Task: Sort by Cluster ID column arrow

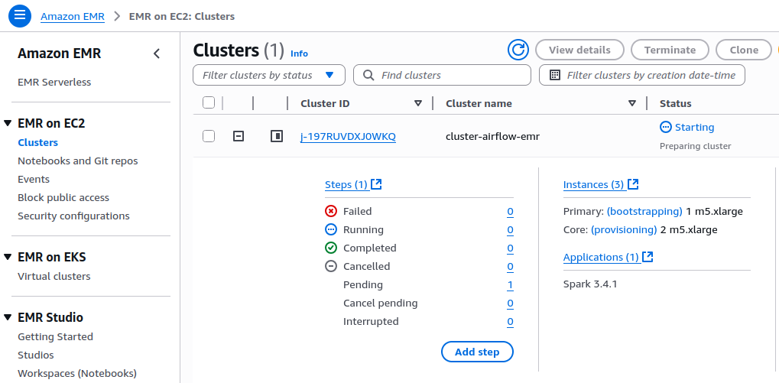Action: coord(417,103)
